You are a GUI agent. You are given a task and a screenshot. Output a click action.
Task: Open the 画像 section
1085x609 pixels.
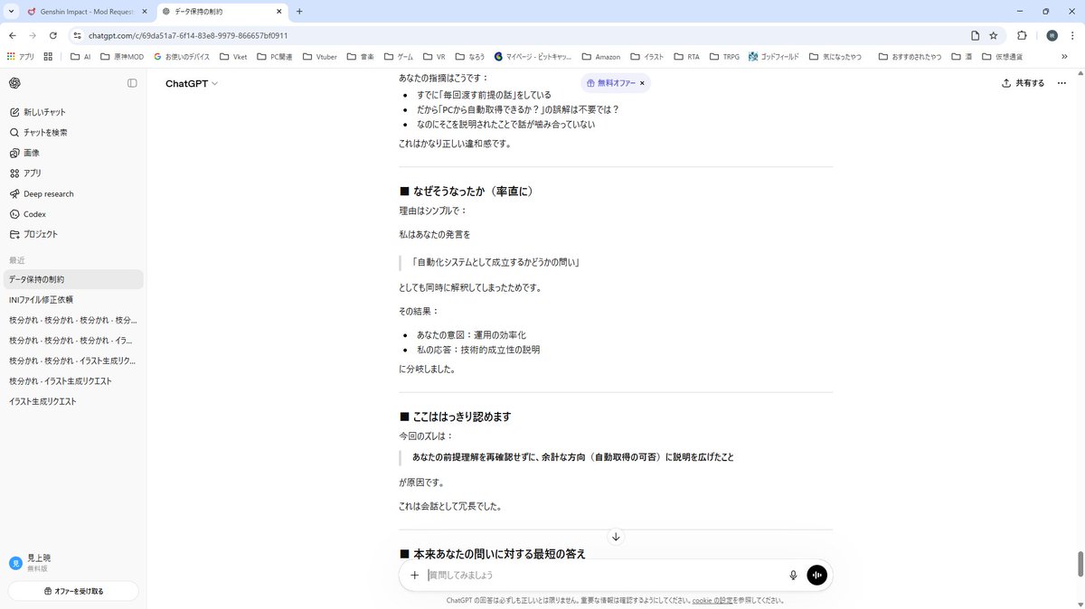(73, 153)
